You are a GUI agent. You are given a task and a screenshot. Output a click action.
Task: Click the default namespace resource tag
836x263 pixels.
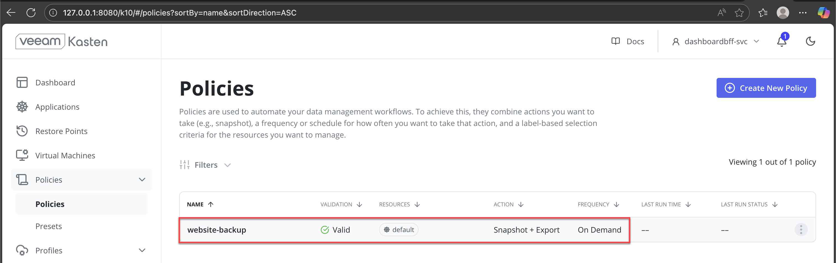pyautogui.click(x=399, y=230)
